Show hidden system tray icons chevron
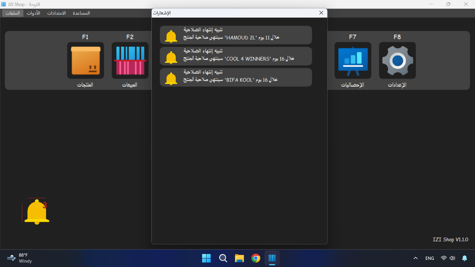The width and height of the screenshot is (475, 267). (416, 258)
